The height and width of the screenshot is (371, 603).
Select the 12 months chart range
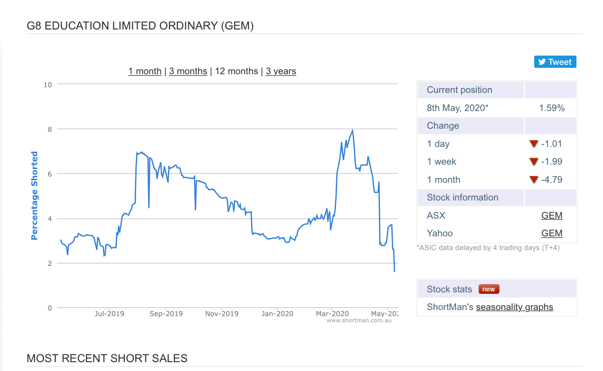[x=236, y=71]
